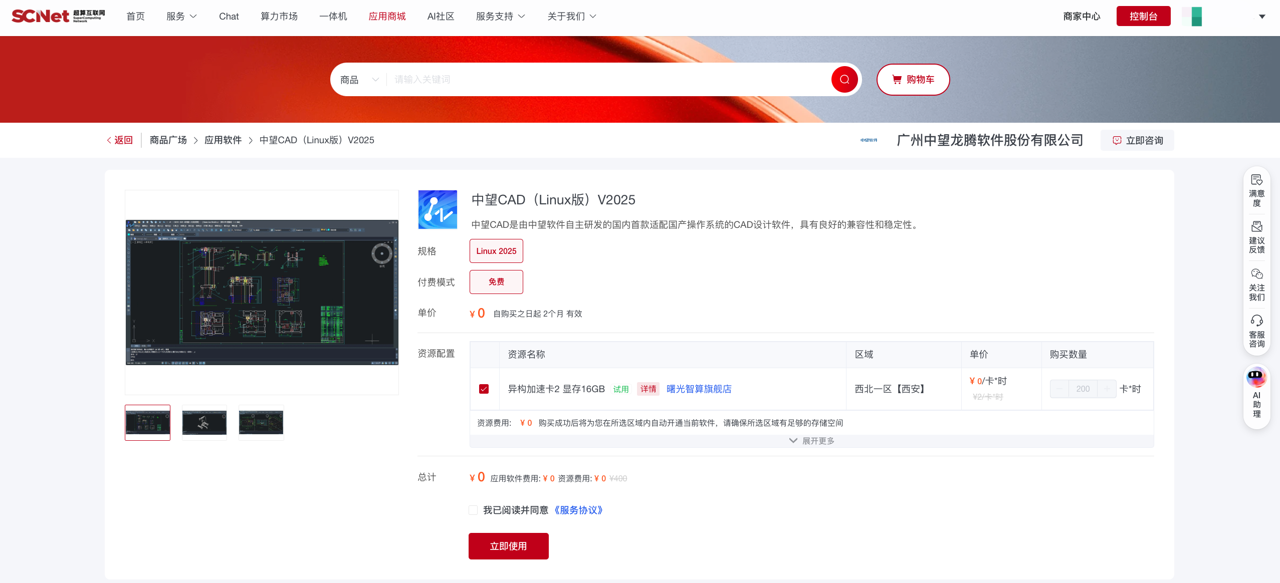1280x583 pixels.
Task: Open 商家中心 link
Action: click(x=1082, y=17)
